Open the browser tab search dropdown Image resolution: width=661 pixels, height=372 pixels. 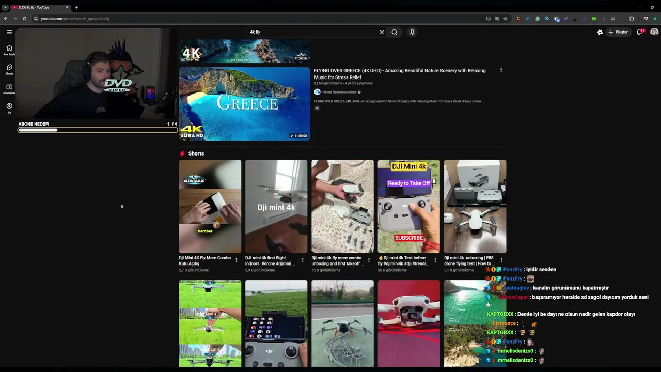tap(5, 7)
